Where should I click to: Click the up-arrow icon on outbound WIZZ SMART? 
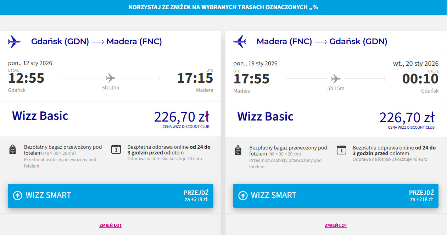[17, 195]
